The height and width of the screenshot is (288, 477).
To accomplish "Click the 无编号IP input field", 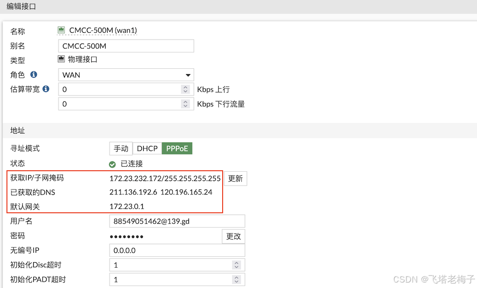I will [177, 250].
